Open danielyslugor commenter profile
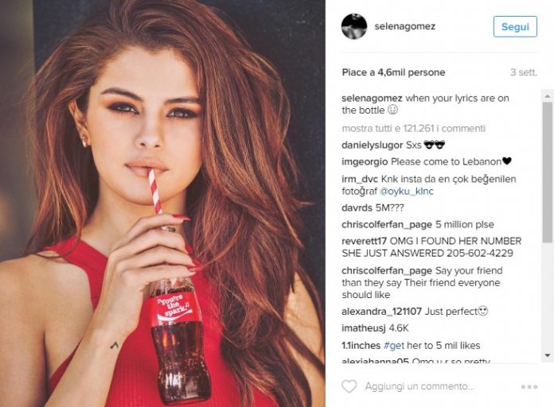Image resolution: width=554 pixels, height=407 pixels. (373, 145)
